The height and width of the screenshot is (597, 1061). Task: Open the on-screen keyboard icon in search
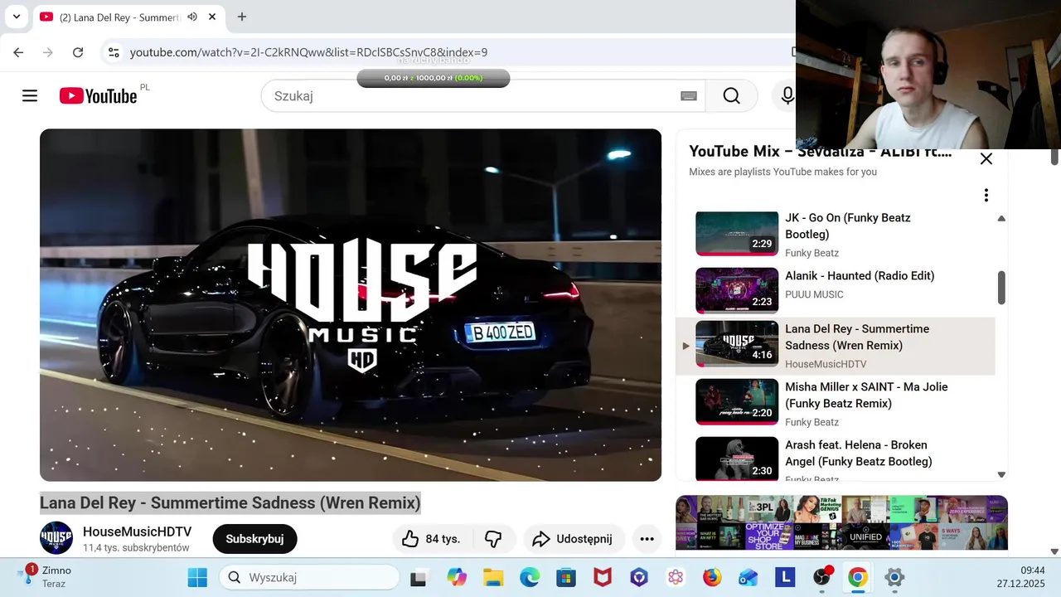[689, 96]
